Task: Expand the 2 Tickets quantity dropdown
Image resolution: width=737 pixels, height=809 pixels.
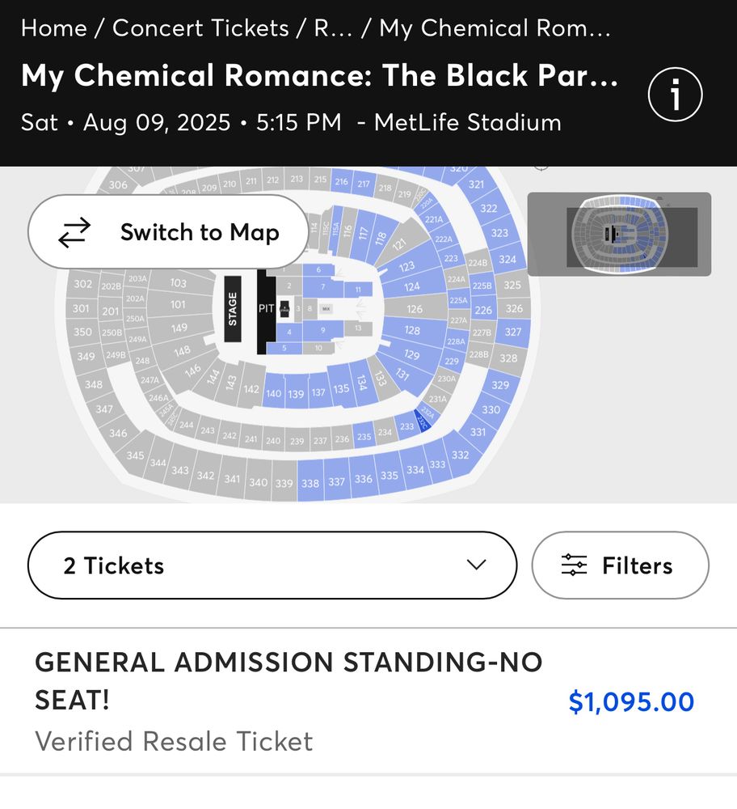Action: click(x=272, y=565)
